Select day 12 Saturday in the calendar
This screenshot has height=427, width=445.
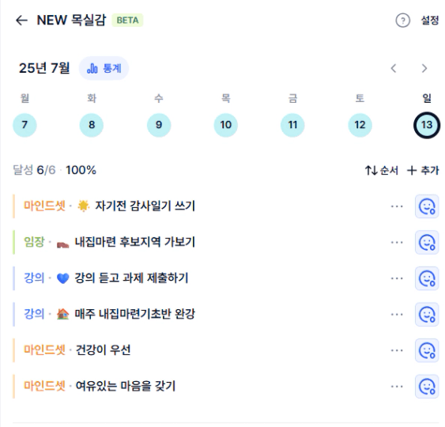[360, 125]
